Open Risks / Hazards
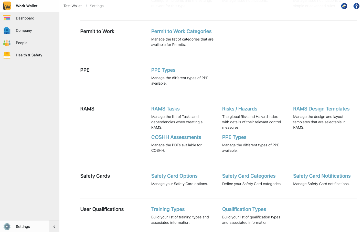 coord(240,109)
